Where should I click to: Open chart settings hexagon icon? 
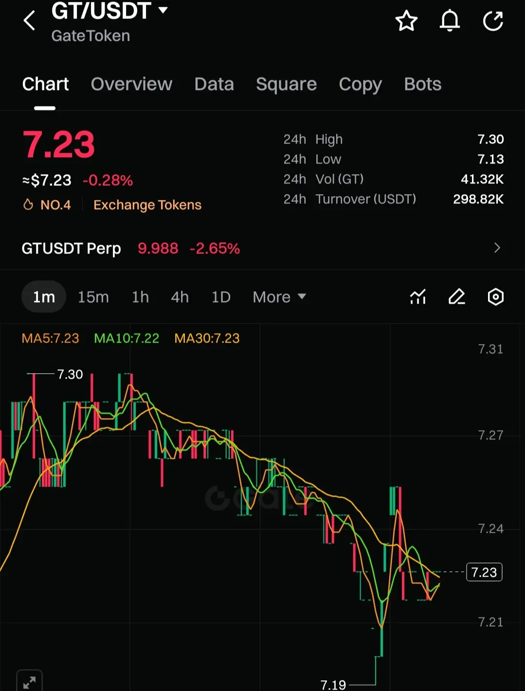click(495, 296)
